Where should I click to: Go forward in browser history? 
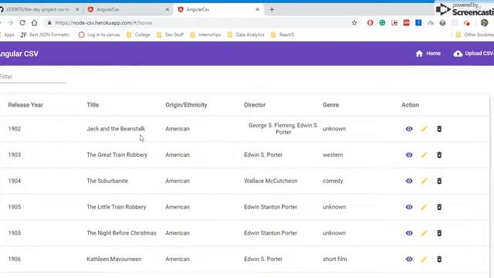[x=10, y=22]
